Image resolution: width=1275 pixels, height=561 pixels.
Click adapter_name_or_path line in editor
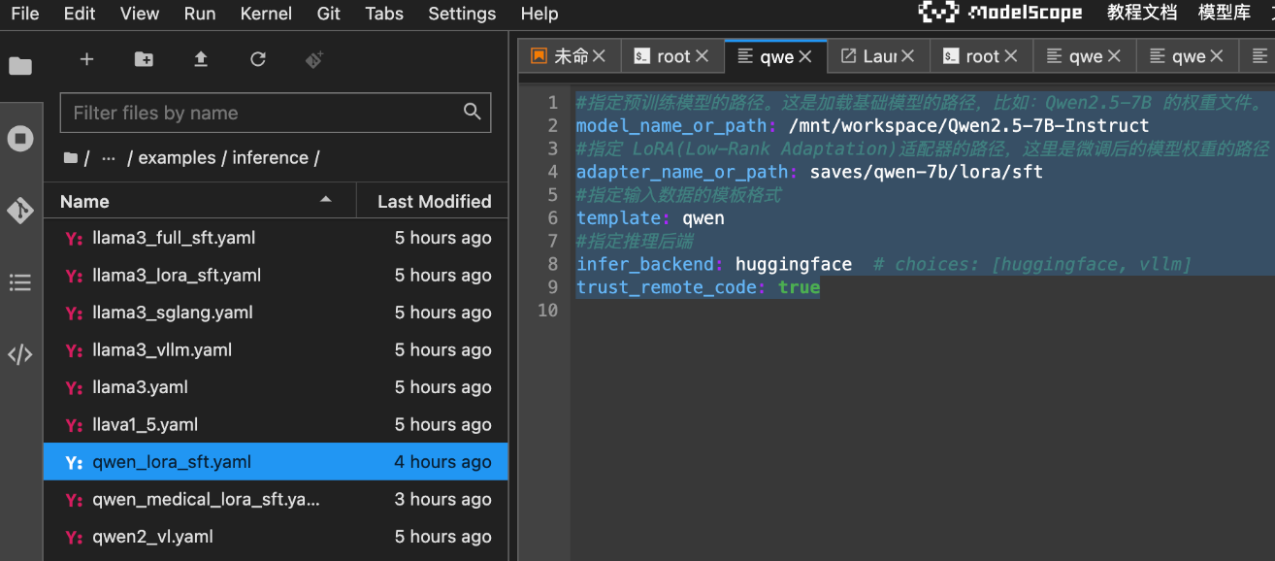[x=809, y=172]
